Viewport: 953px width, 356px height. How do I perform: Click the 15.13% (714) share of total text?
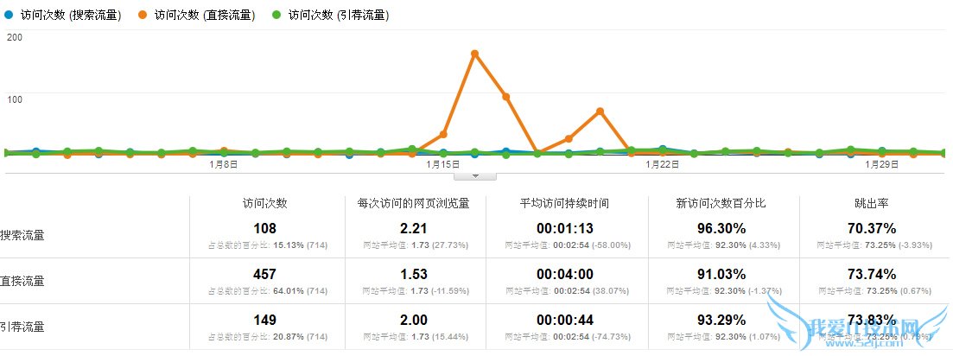299,245
